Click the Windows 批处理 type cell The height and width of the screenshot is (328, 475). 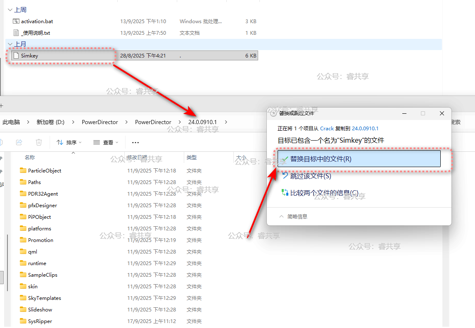click(201, 21)
